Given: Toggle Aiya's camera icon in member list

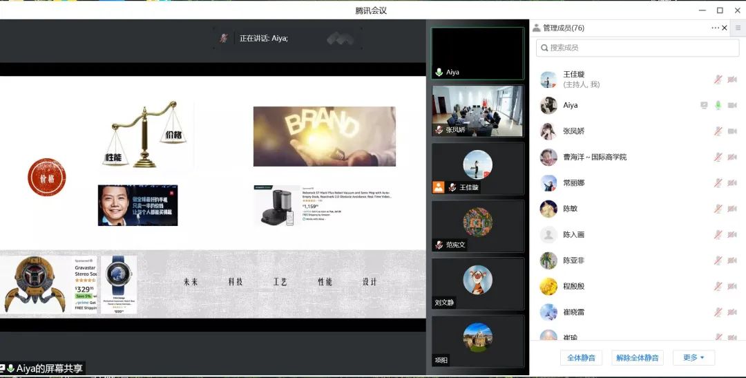Looking at the screenshot, I should 731,105.
